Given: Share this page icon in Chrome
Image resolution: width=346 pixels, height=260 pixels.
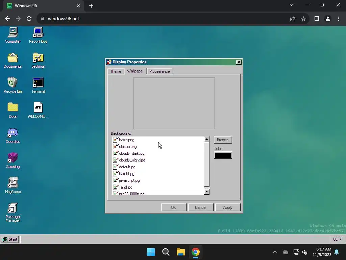Looking at the screenshot, I should pyautogui.click(x=293, y=19).
